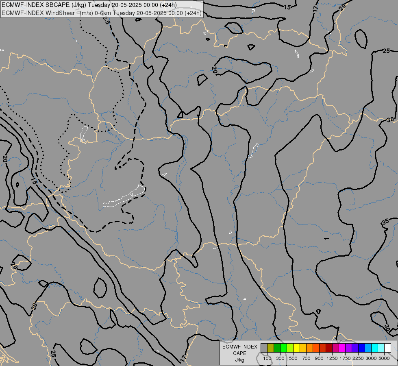Click the legend title ECMWF-INDEX

[240, 347]
